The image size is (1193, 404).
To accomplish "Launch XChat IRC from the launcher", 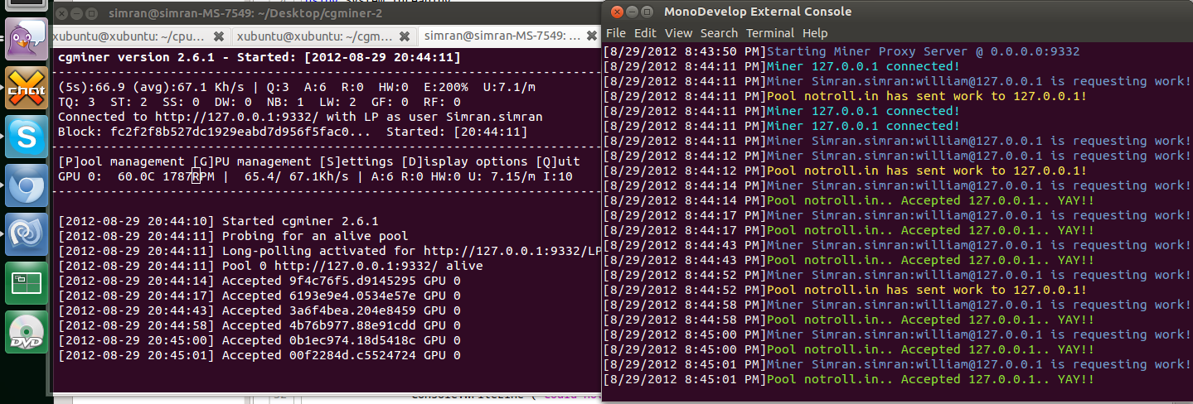I will click(27, 86).
